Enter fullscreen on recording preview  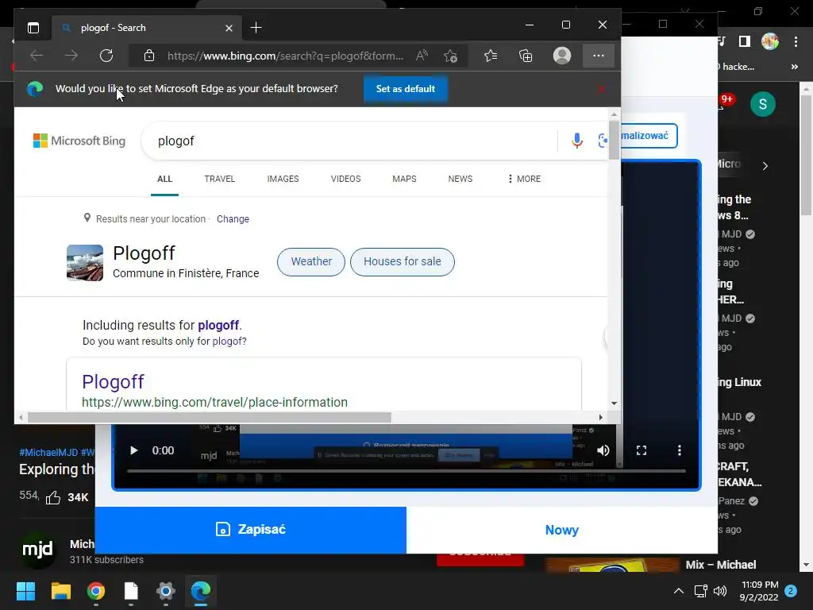[x=642, y=450]
